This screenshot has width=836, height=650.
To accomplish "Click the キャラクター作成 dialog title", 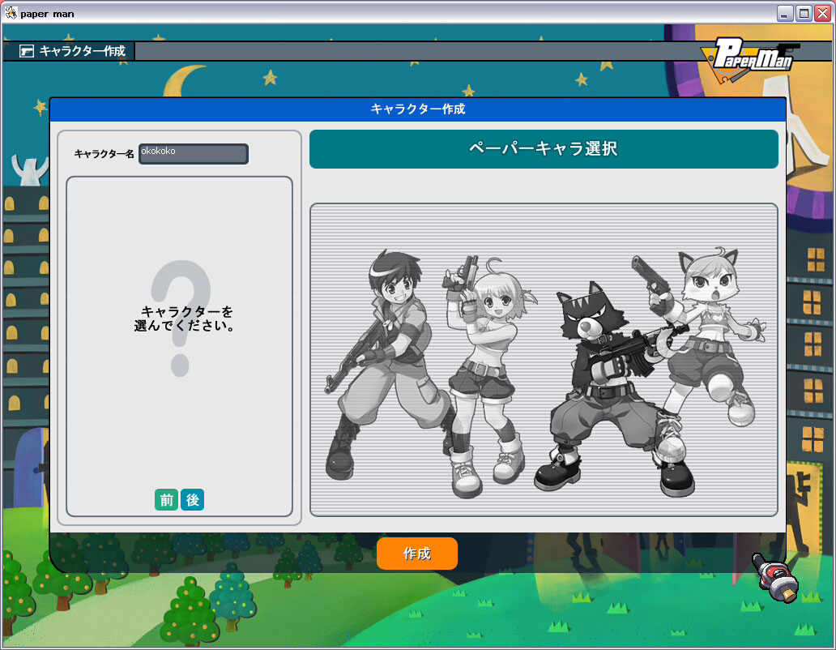I will [x=418, y=109].
